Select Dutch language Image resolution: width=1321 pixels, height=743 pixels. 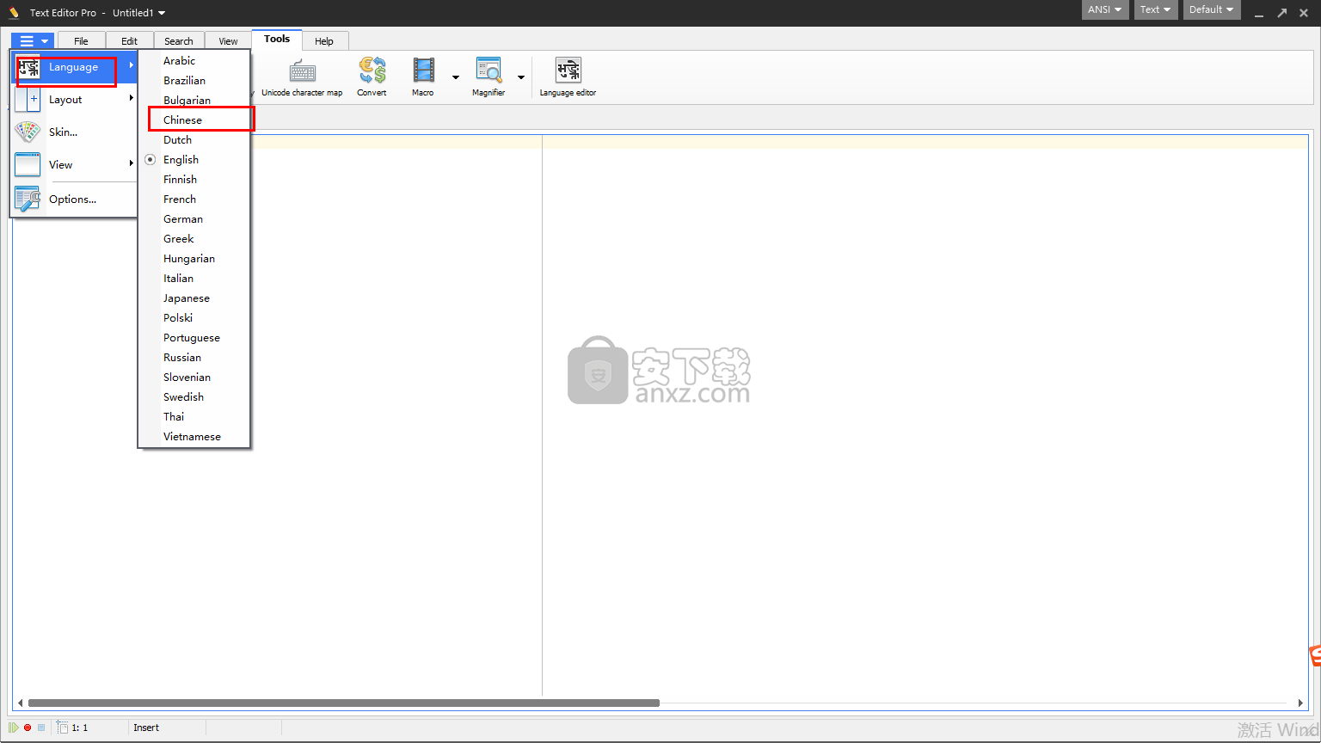point(194,140)
